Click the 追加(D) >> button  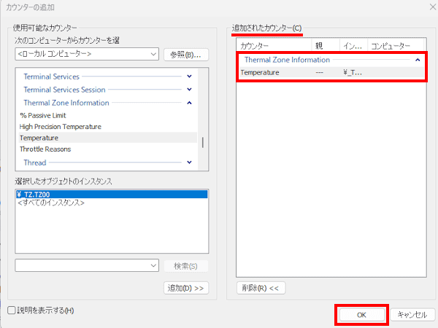pos(187,288)
